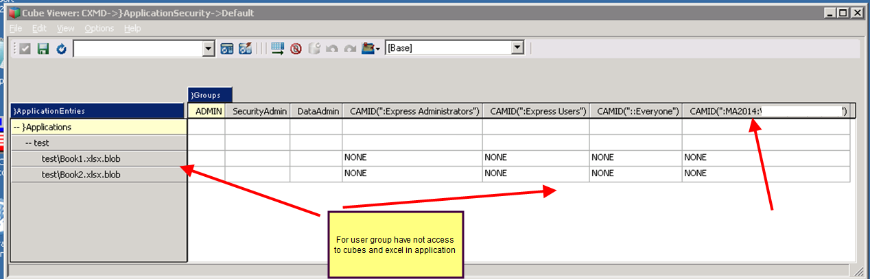Select the test\Book1.xlsx.blob row
The image size is (870, 279).
pos(81,158)
